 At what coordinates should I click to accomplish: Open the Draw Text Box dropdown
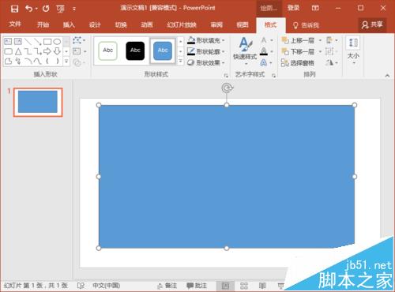click(x=79, y=51)
